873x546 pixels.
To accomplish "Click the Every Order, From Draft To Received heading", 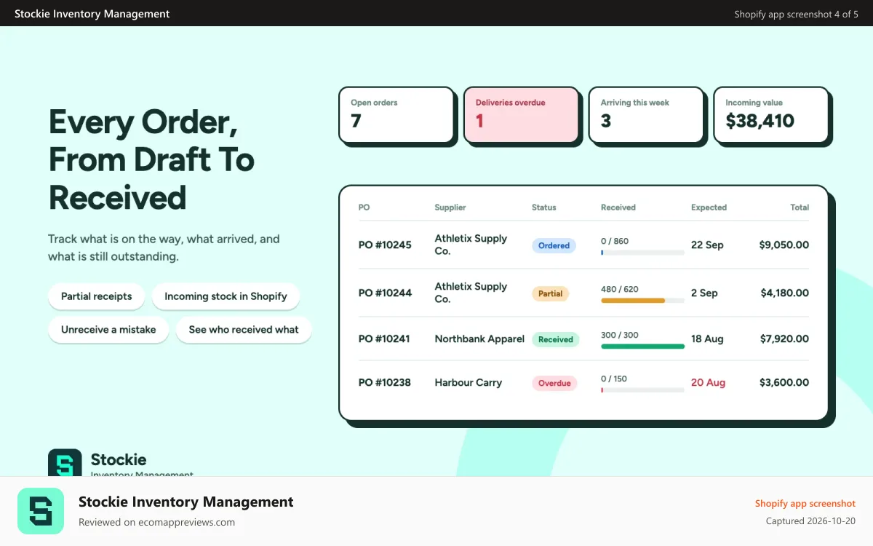I will point(151,159).
